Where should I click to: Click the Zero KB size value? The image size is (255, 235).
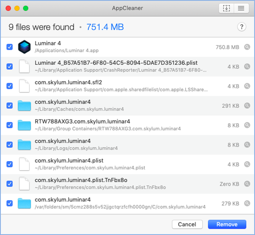tap(229, 184)
